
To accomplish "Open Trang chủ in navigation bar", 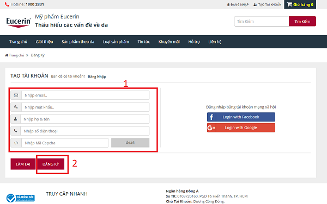I will pos(18,42).
